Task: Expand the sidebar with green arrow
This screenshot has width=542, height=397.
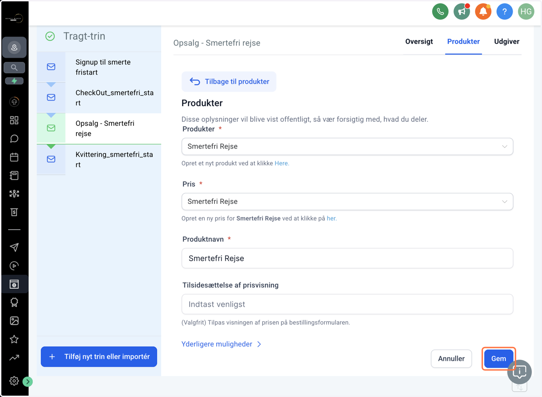Action: (x=28, y=382)
